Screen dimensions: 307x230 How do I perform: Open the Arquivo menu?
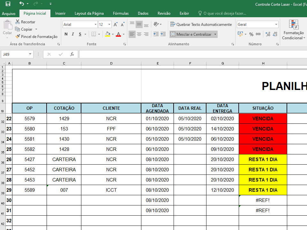(9, 13)
